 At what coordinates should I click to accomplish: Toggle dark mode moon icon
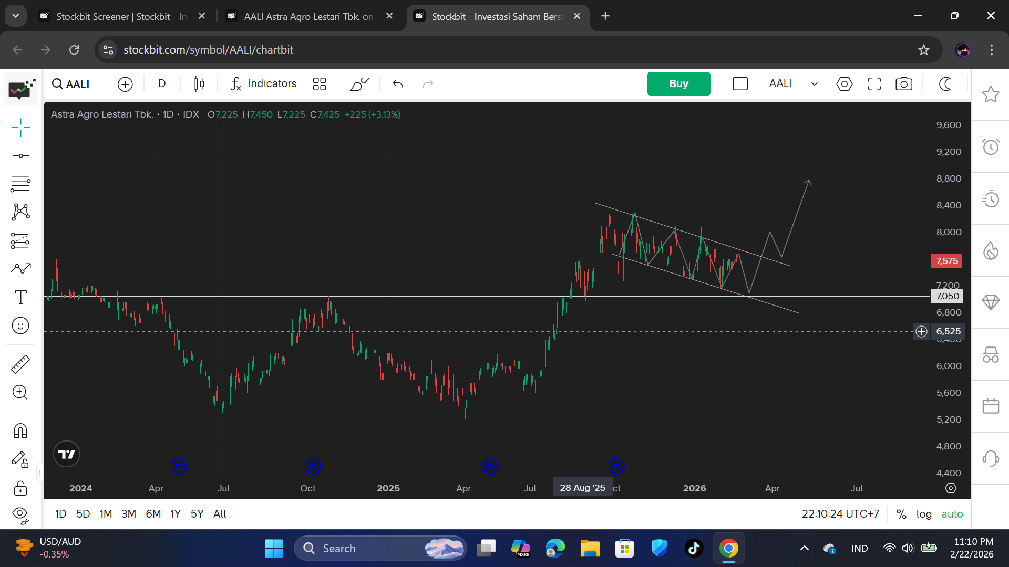tap(945, 84)
